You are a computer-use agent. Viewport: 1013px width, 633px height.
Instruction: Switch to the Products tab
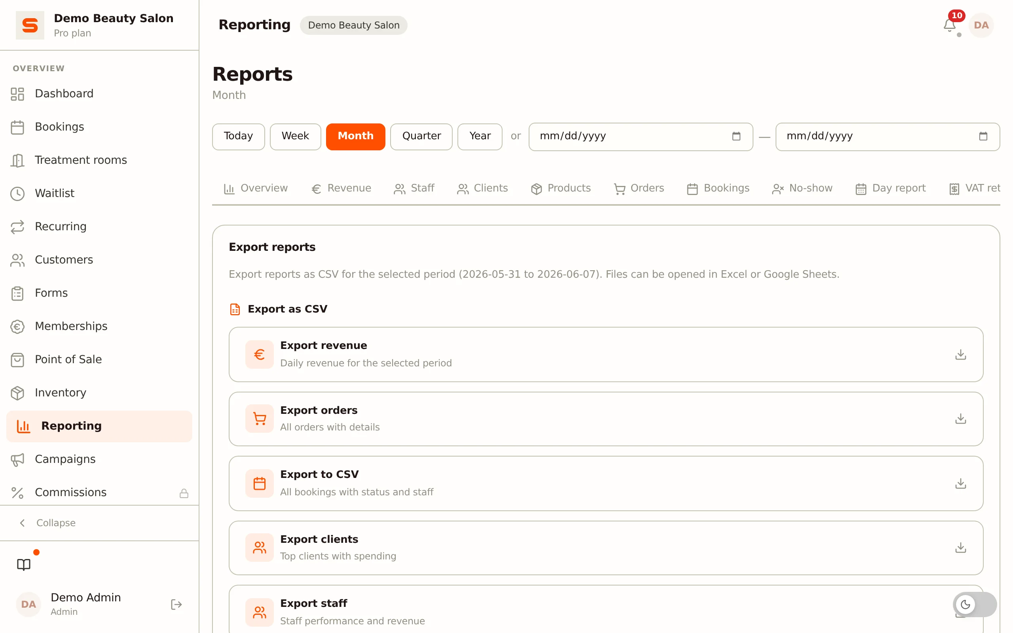560,188
